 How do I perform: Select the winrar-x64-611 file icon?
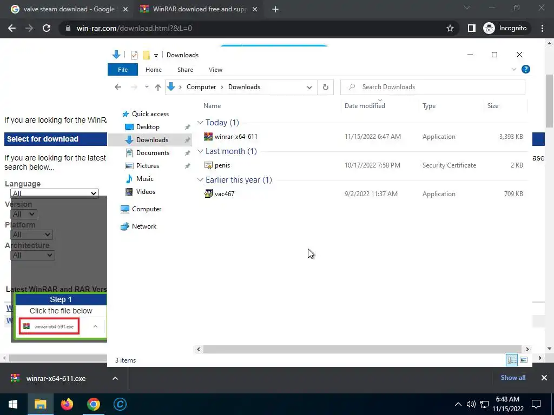(208, 137)
